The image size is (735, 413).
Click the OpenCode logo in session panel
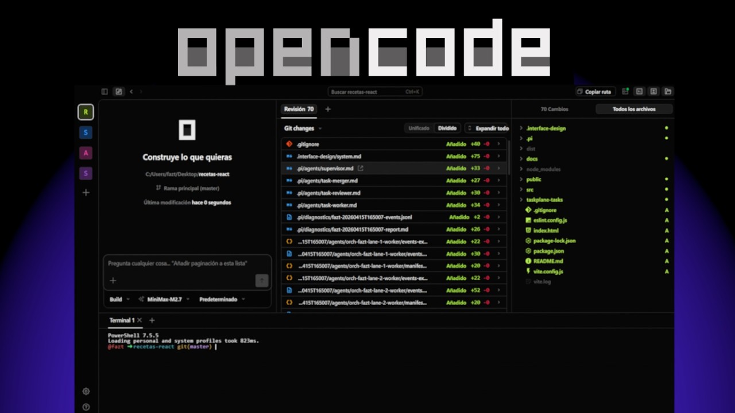coord(187,130)
